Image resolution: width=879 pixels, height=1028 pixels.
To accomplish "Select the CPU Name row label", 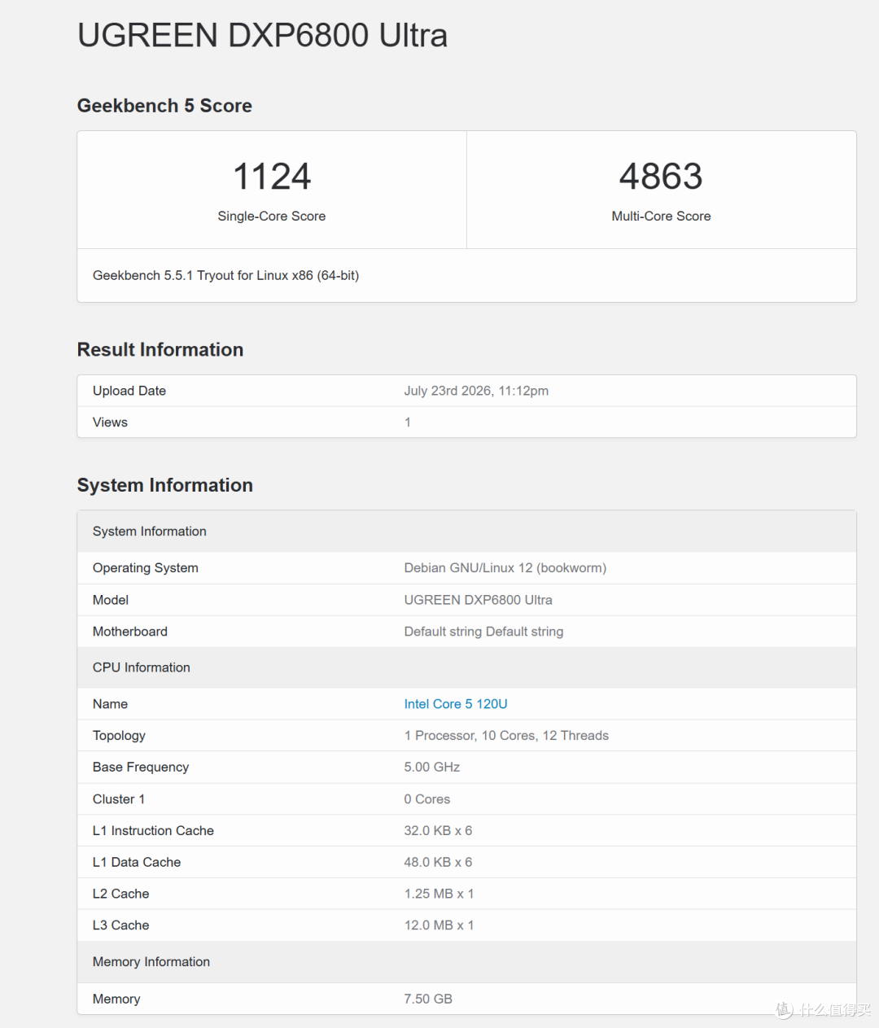I will point(110,704).
